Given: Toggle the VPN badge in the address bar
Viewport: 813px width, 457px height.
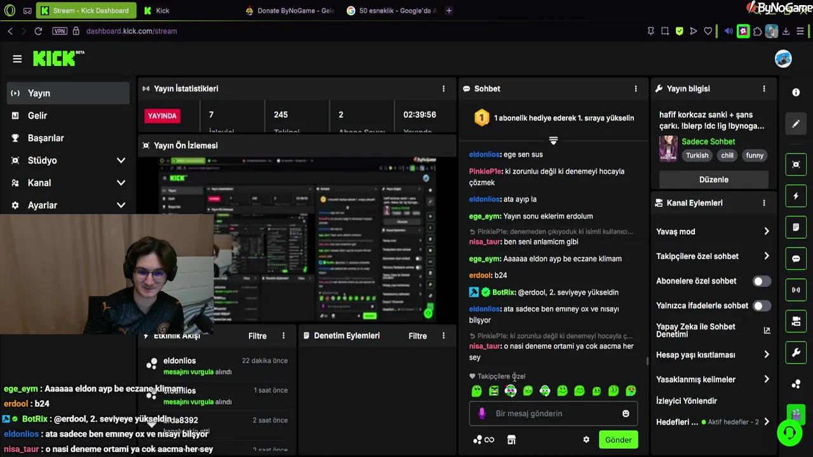Looking at the screenshot, I should (x=60, y=30).
